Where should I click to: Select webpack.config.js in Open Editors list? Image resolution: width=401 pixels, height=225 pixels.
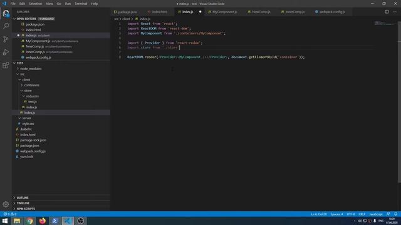[38, 57]
